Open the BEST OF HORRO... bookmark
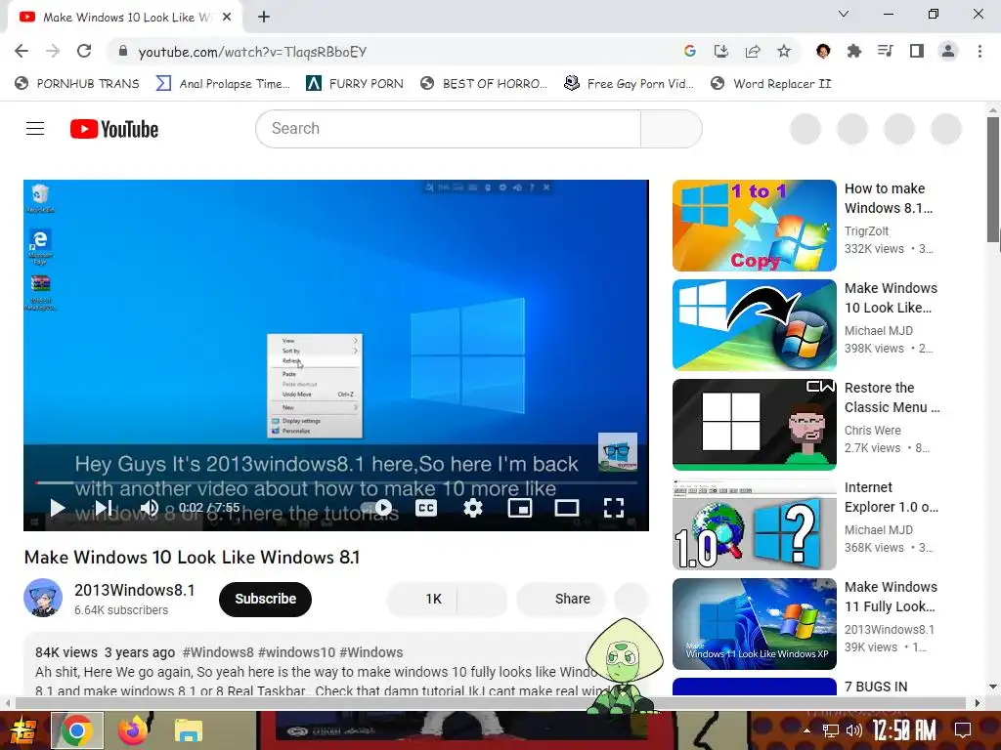The width and height of the screenshot is (1001, 750). click(484, 84)
